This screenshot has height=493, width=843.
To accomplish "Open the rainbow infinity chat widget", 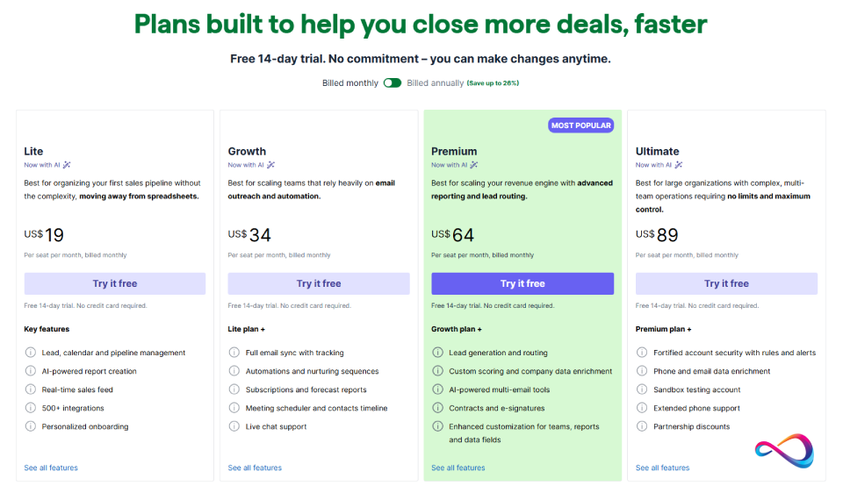I will point(784,450).
